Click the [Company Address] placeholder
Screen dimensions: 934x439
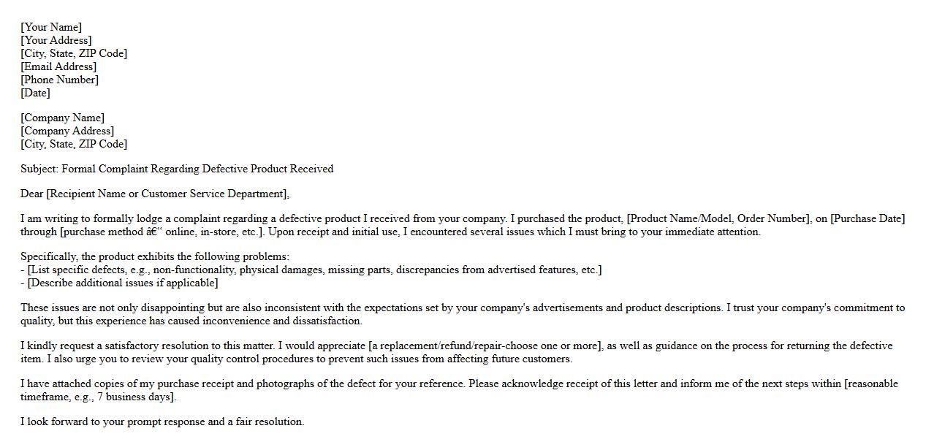pos(67,131)
